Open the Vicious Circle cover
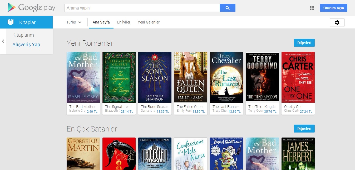Screen dimensions: 355x170 tap(119, 154)
